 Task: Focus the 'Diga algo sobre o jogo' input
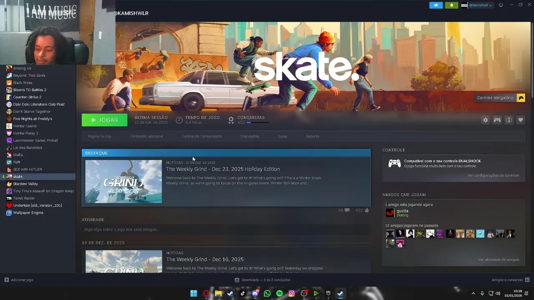coord(226,230)
